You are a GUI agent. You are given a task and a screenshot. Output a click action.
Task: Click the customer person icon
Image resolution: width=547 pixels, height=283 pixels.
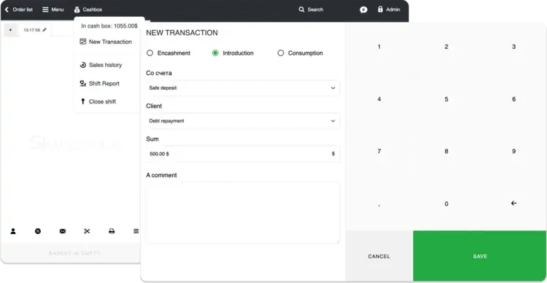coord(13,231)
